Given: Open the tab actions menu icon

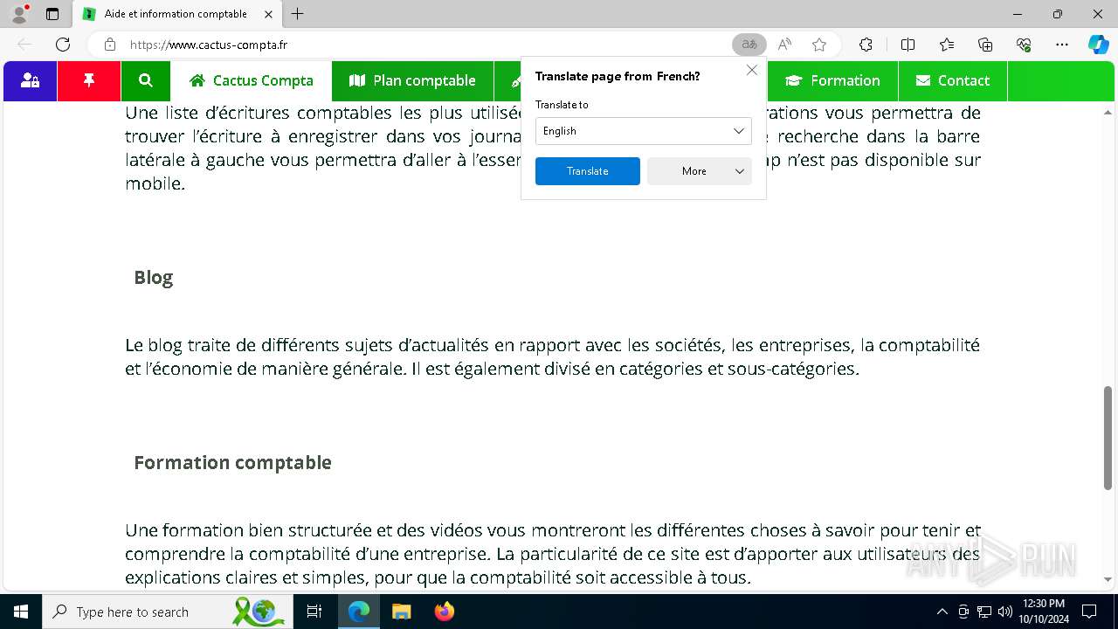Looking at the screenshot, I should pyautogui.click(x=52, y=14).
